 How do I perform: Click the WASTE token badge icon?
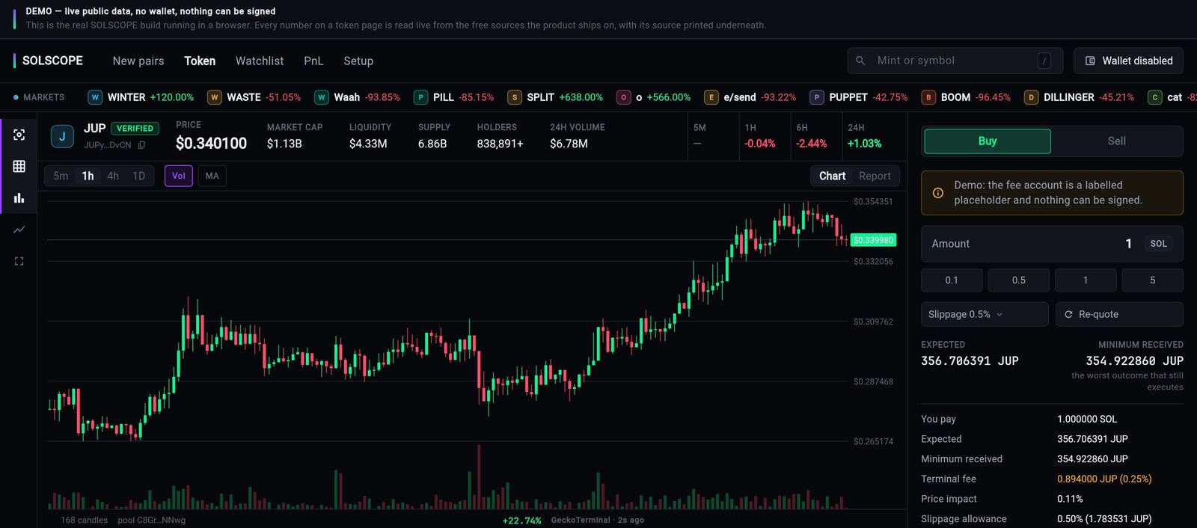tap(215, 97)
